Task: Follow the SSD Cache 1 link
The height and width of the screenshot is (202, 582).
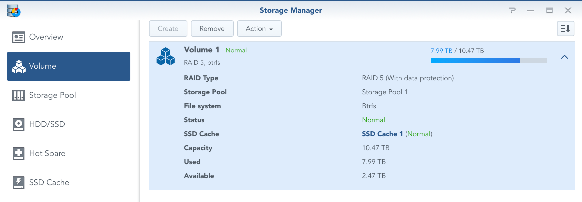Action: tap(382, 134)
